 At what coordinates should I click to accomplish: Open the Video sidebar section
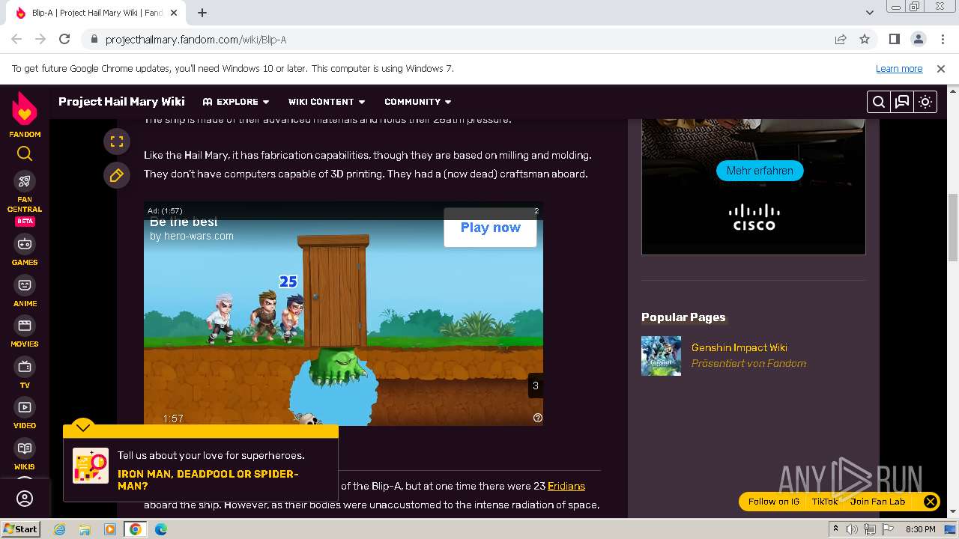tap(25, 414)
